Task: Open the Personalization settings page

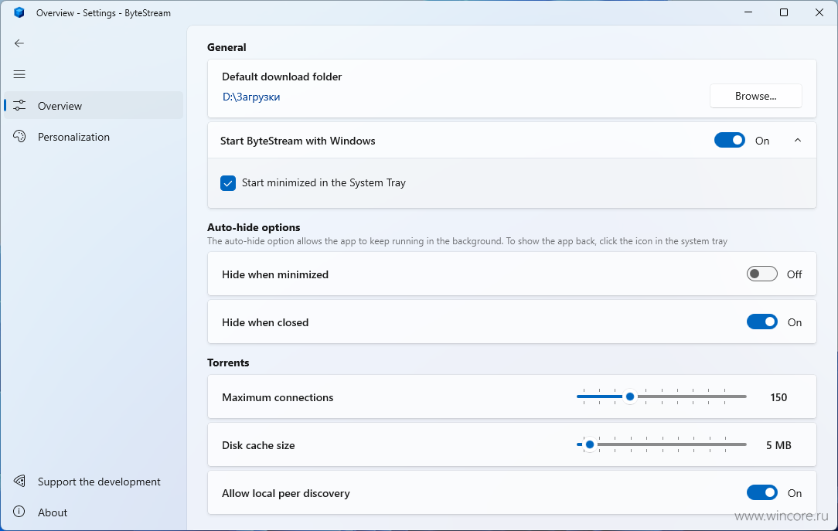Action: 94,137
